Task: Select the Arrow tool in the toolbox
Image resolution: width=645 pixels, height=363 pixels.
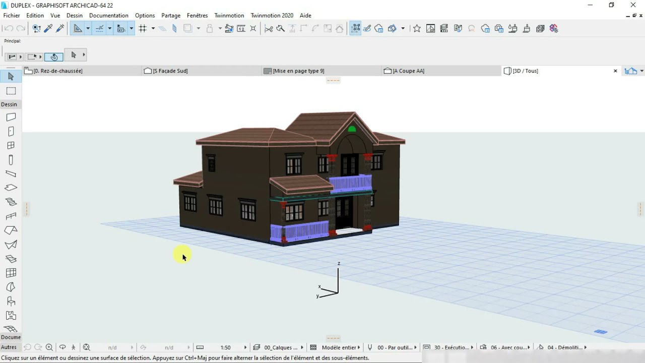Action: (11, 77)
